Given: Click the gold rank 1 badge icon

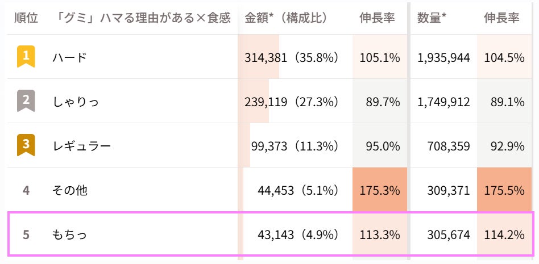Looking at the screenshot, I should click(26, 57).
